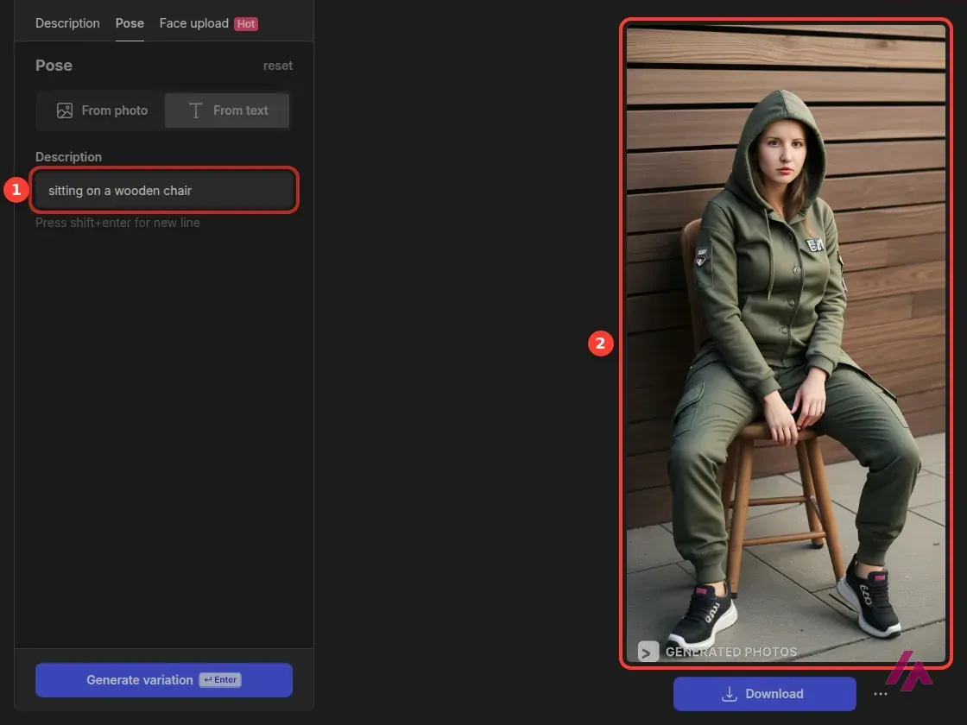Image resolution: width=967 pixels, height=725 pixels.
Task: Select the Pose tab
Action: point(130,23)
